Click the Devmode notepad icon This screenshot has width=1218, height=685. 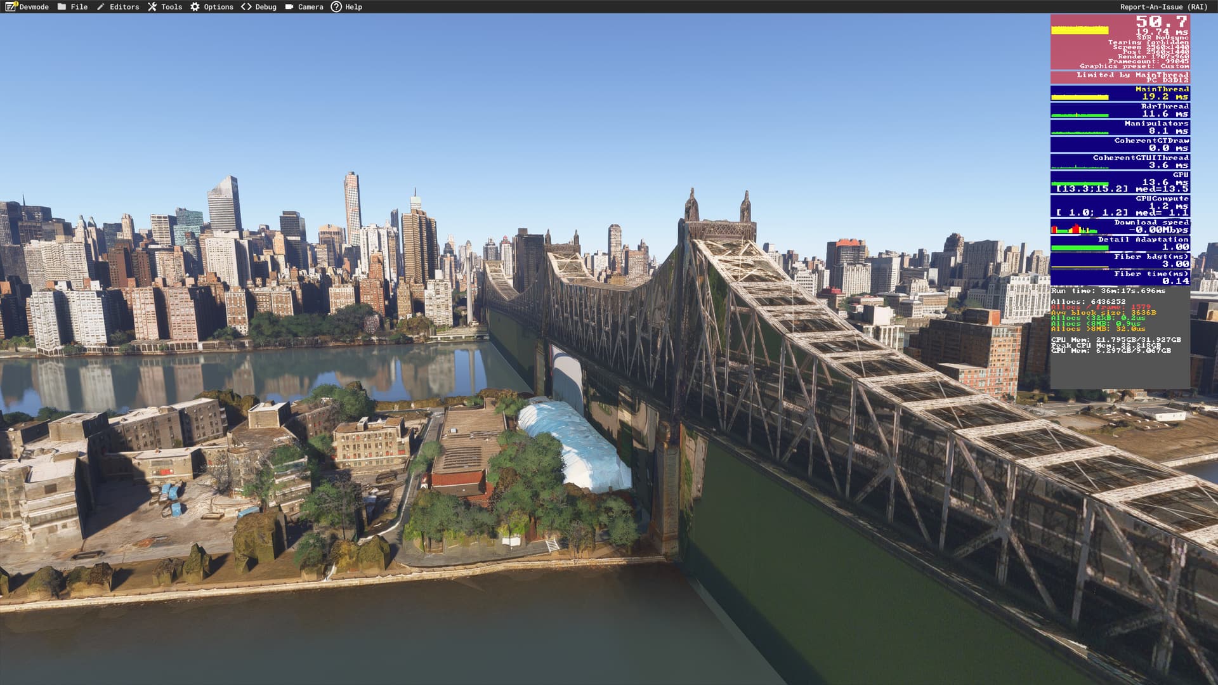coord(11,6)
